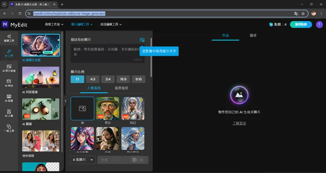The height and width of the screenshot is (173, 326).
Task: Select the AI 工具 magic wand icon
Action: 9,53
